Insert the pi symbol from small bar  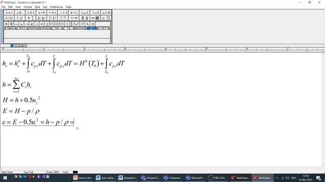7,24
